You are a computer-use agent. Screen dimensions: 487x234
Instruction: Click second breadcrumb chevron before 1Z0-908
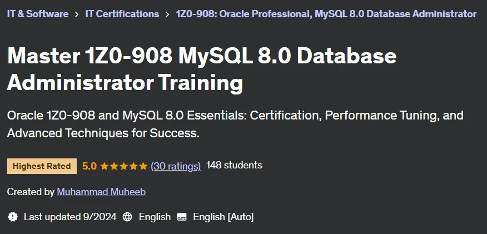(167, 14)
